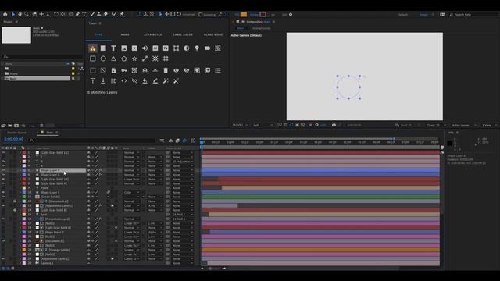Screen dimensions: 500x281
Task: Filter by text layer type icon
Action: point(113,48)
